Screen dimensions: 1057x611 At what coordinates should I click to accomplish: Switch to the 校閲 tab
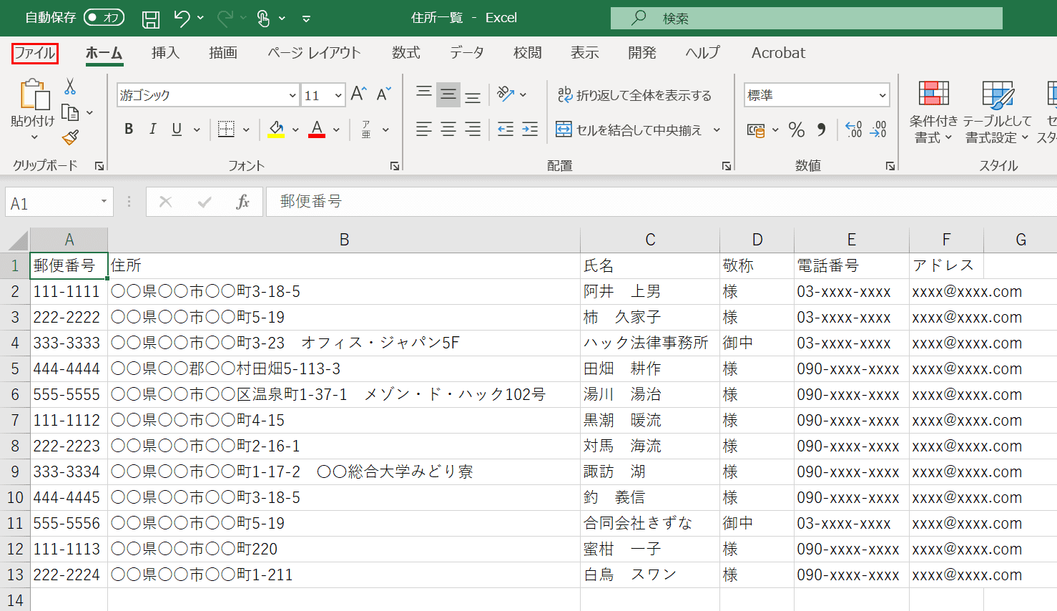[x=528, y=53]
